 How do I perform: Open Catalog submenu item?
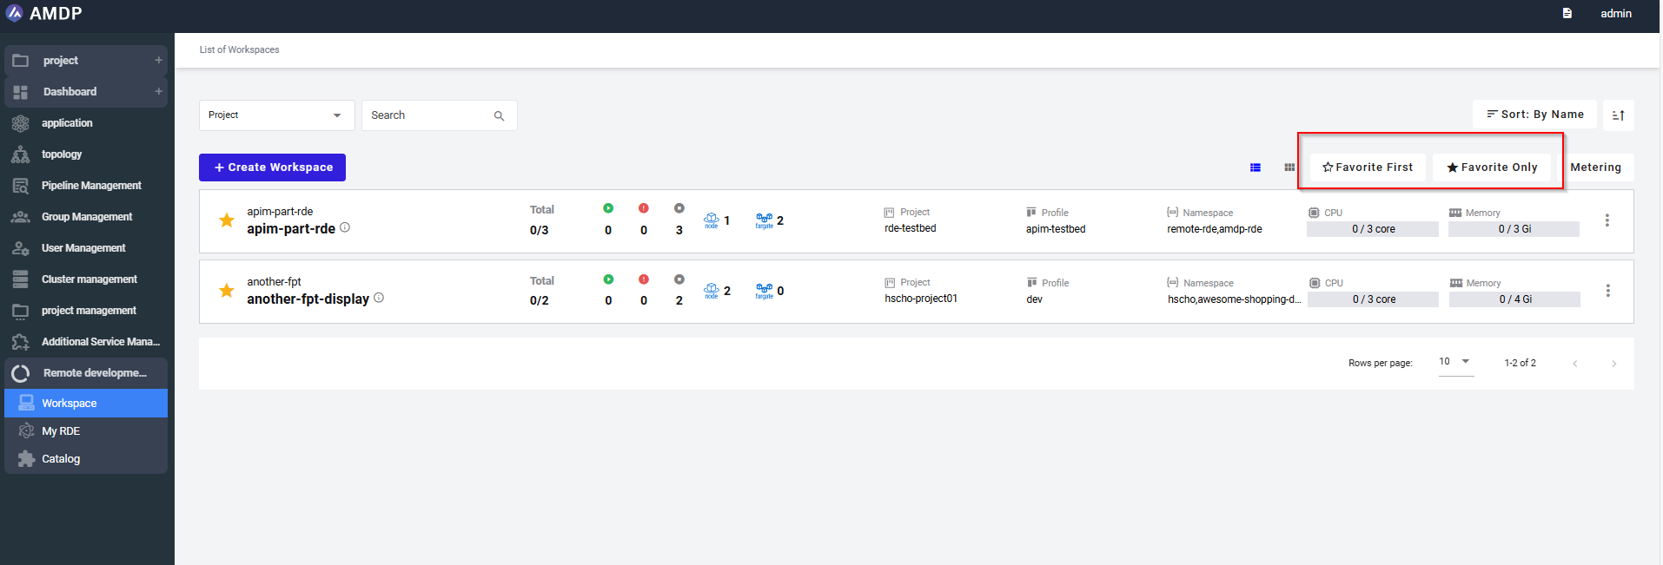click(86, 459)
